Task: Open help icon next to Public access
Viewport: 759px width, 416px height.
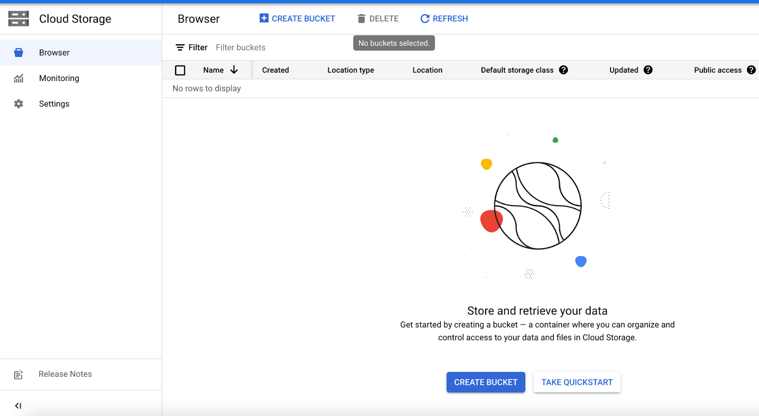Action: (751, 70)
